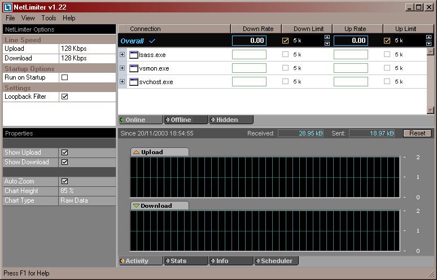
Task: Switch to the Hidden tab
Action: 231,120
